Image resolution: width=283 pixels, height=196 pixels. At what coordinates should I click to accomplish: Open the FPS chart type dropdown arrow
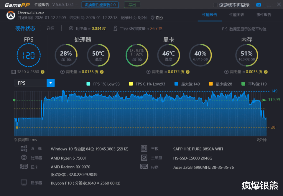[x=50, y=83]
